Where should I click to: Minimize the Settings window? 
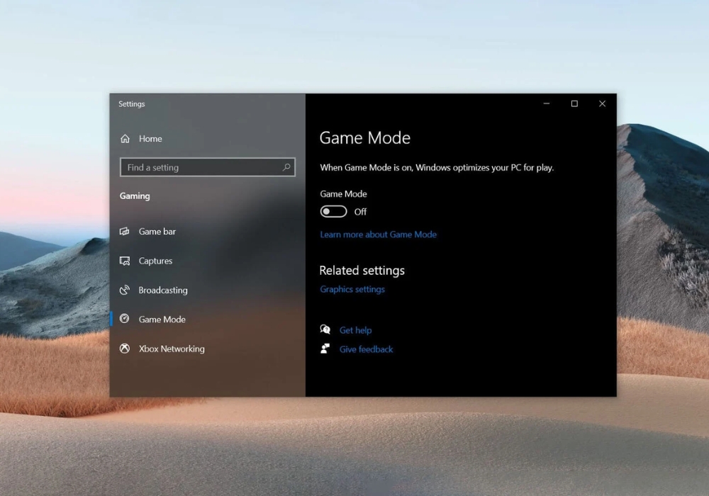pos(547,103)
